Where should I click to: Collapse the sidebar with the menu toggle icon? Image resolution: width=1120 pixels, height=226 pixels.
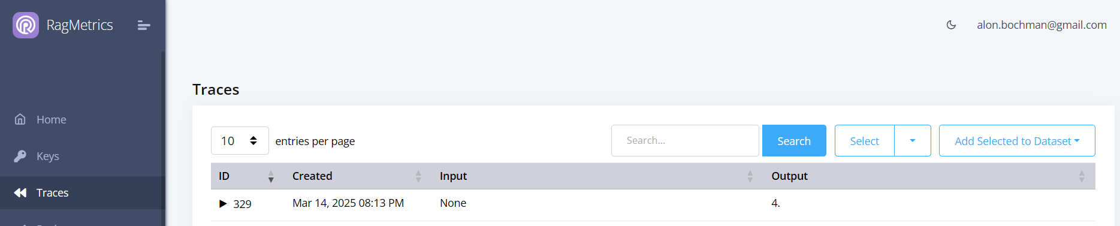coord(144,25)
